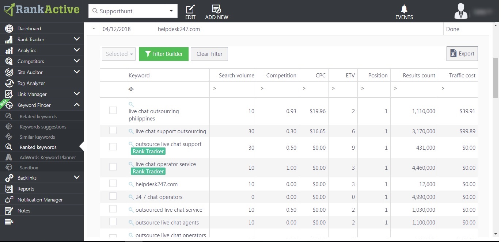Click magnifier icon beside helpdesk247.com keyword
This screenshot has height=242, width=501.
131,184
